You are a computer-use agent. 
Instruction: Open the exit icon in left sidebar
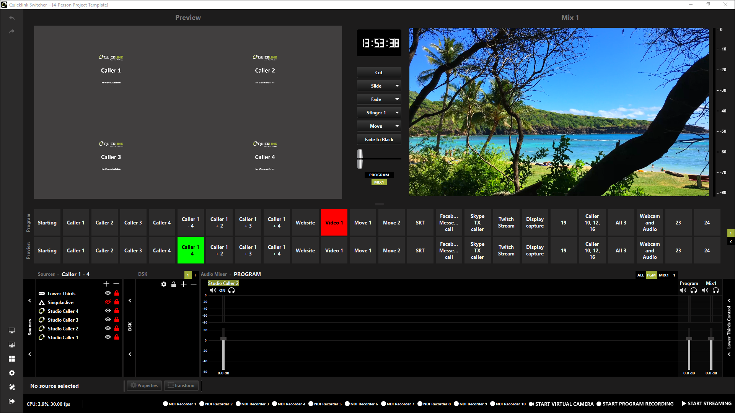pyautogui.click(x=12, y=401)
